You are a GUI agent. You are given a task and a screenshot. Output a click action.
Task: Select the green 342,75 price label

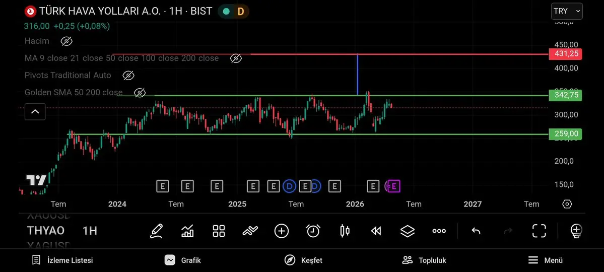565,95
